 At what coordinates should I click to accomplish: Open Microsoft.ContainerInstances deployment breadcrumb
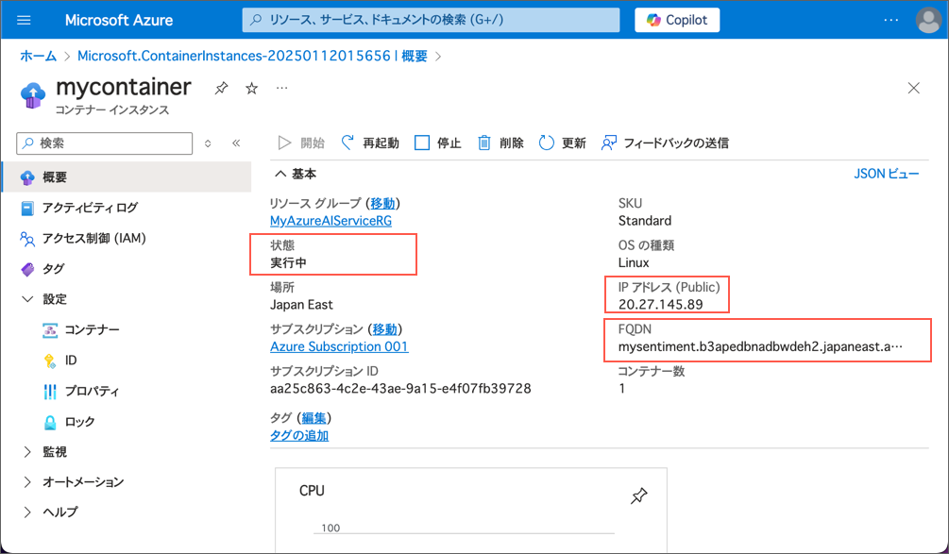[252, 57]
